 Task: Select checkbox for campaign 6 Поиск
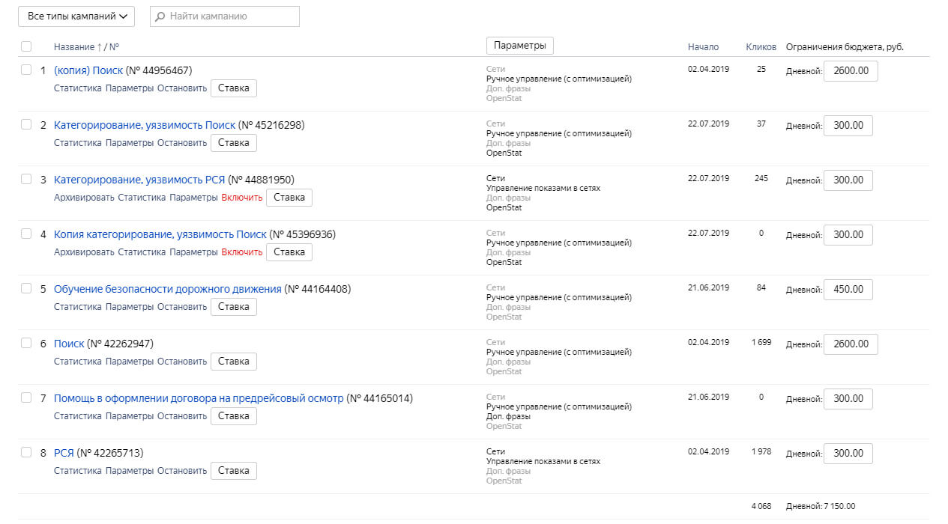(x=26, y=343)
